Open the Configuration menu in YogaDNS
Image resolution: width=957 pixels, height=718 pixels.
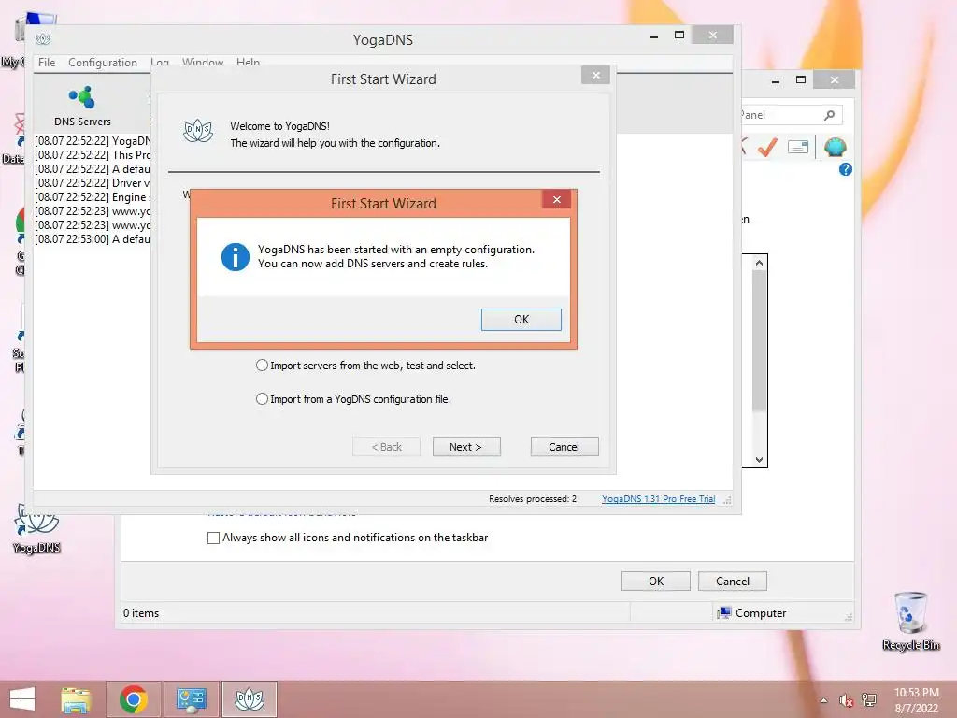103,63
